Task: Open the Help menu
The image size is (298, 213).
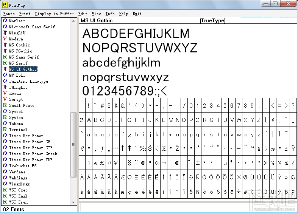Action: click(123, 14)
